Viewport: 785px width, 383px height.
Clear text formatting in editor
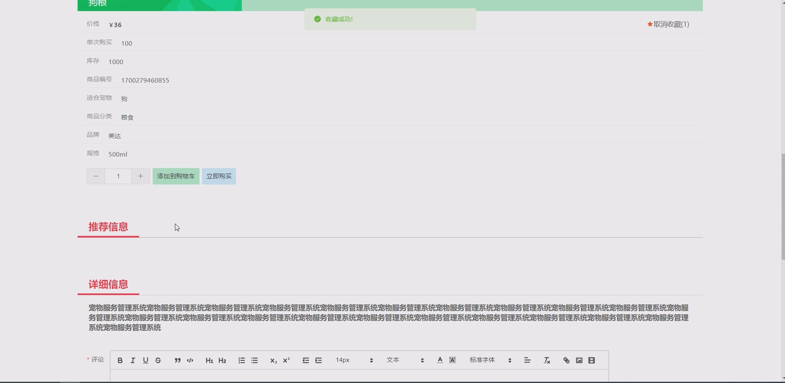click(547, 361)
